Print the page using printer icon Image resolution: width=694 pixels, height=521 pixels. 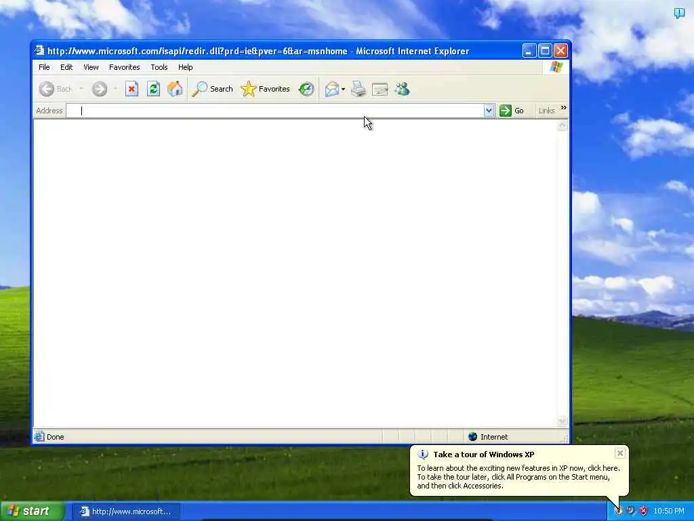359,89
